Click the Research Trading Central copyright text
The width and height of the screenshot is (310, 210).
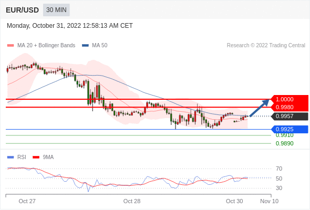(266, 46)
